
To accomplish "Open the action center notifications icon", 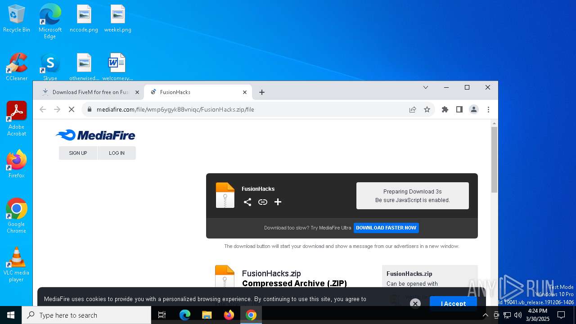I will [561, 315].
